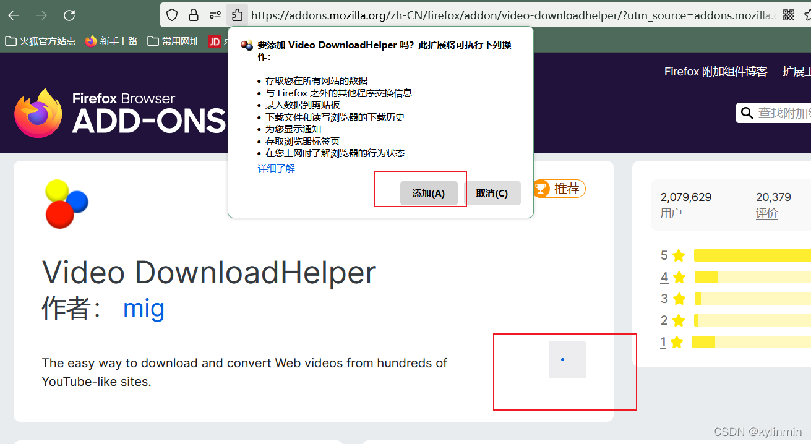Screen dimensions: 811x444
Task: Click the padlock site security icon
Action: coord(194,15)
